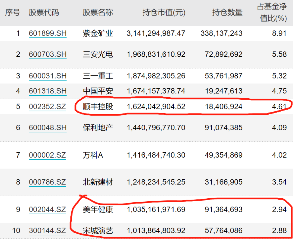The width and height of the screenshot is (293, 239).
Task: Open stock code link 600048.SH
Action: (48, 128)
